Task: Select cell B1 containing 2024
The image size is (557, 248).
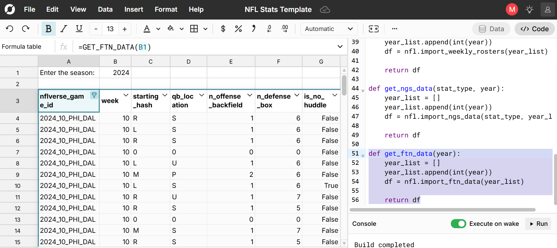Action: coord(115,73)
